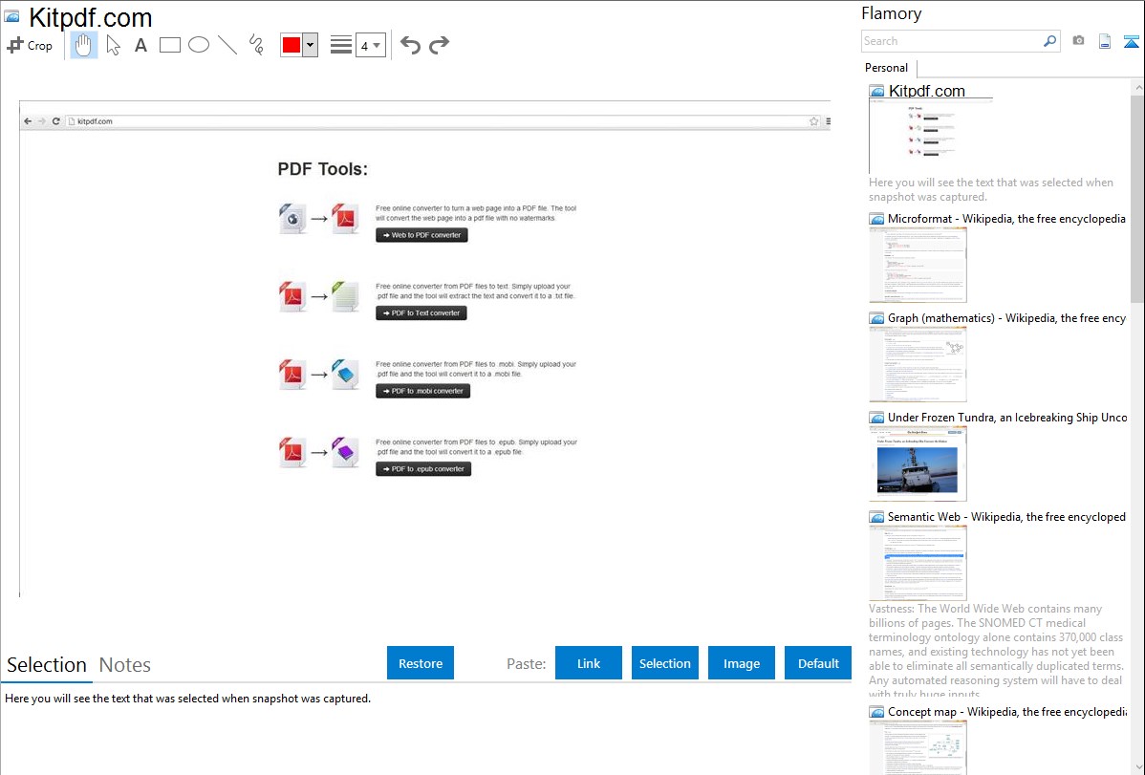This screenshot has width=1145, height=775.
Task: Activate the hand pan tool
Action: coord(83,45)
